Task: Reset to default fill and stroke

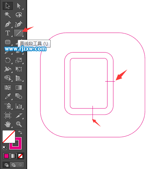Action: pyautogui.click(x=4, y=148)
